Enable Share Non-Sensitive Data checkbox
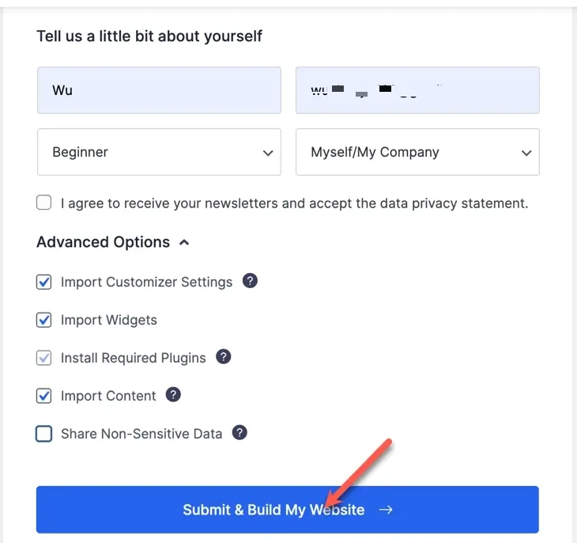 44,434
